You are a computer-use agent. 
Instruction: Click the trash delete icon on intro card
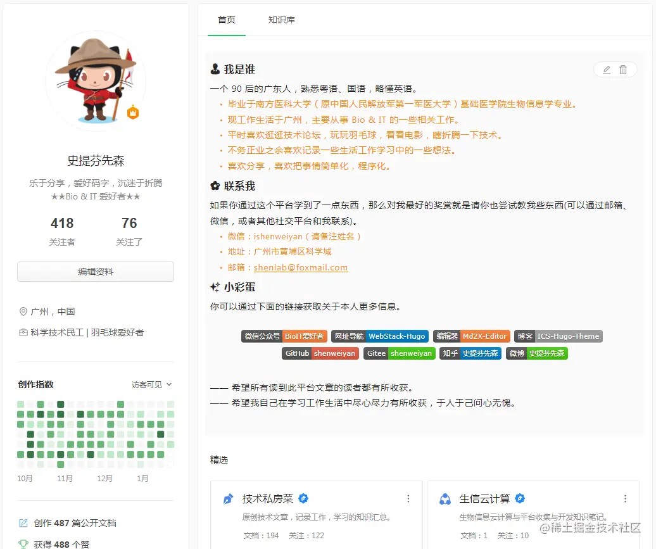pyautogui.click(x=623, y=70)
